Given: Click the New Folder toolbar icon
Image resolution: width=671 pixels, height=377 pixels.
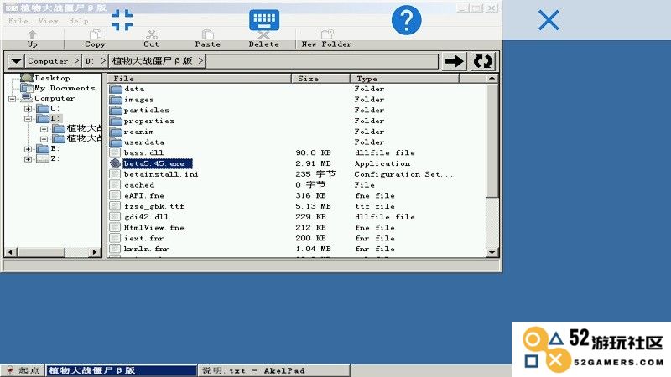Looking at the screenshot, I should click(327, 34).
